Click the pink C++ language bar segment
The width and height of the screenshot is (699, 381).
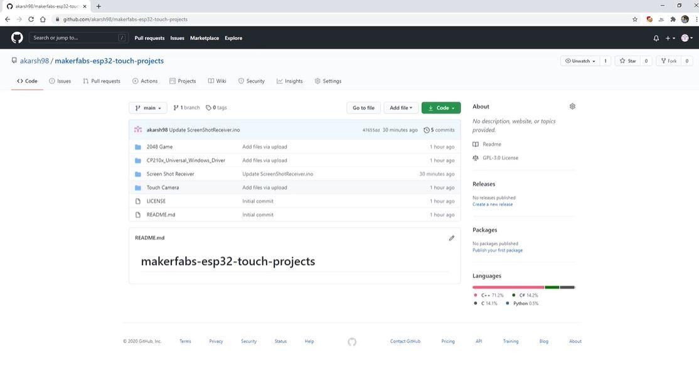(x=508, y=287)
